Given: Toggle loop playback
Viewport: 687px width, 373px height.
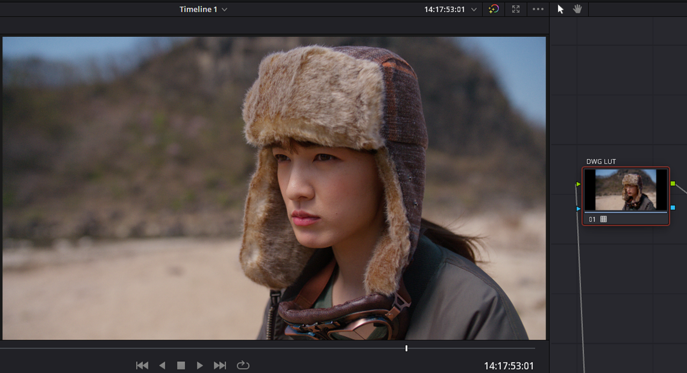Looking at the screenshot, I should [243, 365].
